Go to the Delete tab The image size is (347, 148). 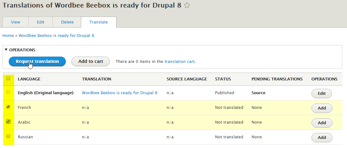click(67, 22)
